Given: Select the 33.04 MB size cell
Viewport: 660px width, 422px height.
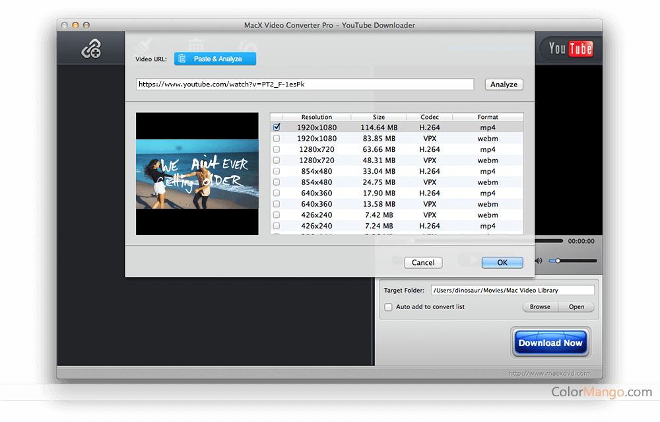Looking at the screenshot, I should coord(379,171).
